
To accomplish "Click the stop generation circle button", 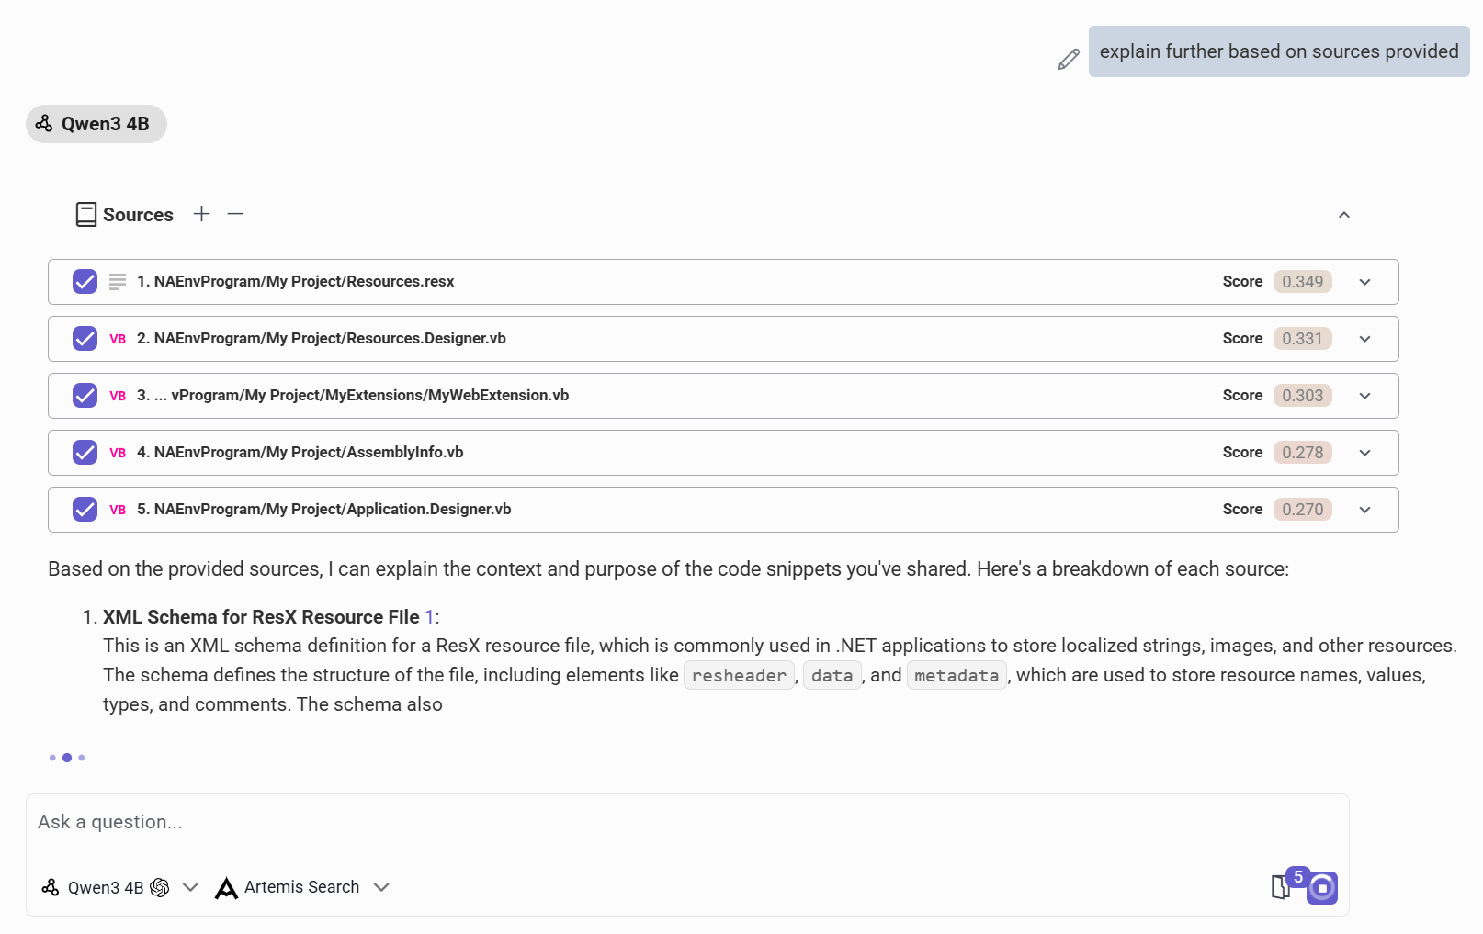I will pos(1321,887).
